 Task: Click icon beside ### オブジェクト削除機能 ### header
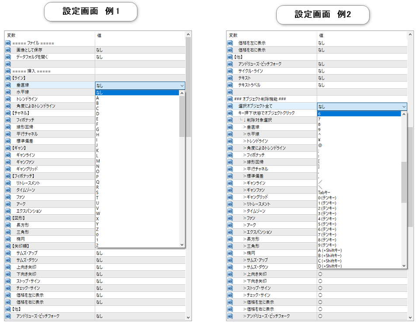[230, 99]
